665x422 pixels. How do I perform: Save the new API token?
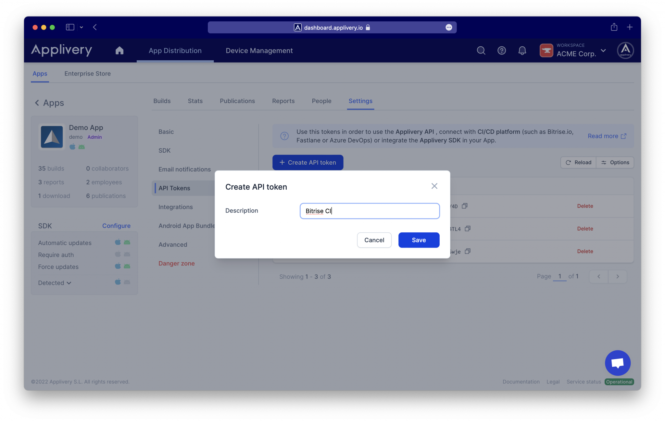(x=419, y=240)
